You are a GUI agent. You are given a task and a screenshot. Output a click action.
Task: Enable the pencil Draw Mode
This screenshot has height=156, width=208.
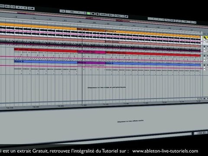127,16
